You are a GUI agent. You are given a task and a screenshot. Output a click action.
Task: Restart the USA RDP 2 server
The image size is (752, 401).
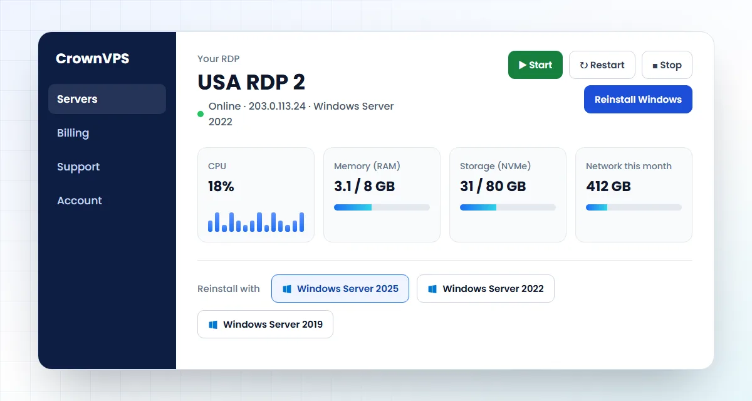(602, 65)
